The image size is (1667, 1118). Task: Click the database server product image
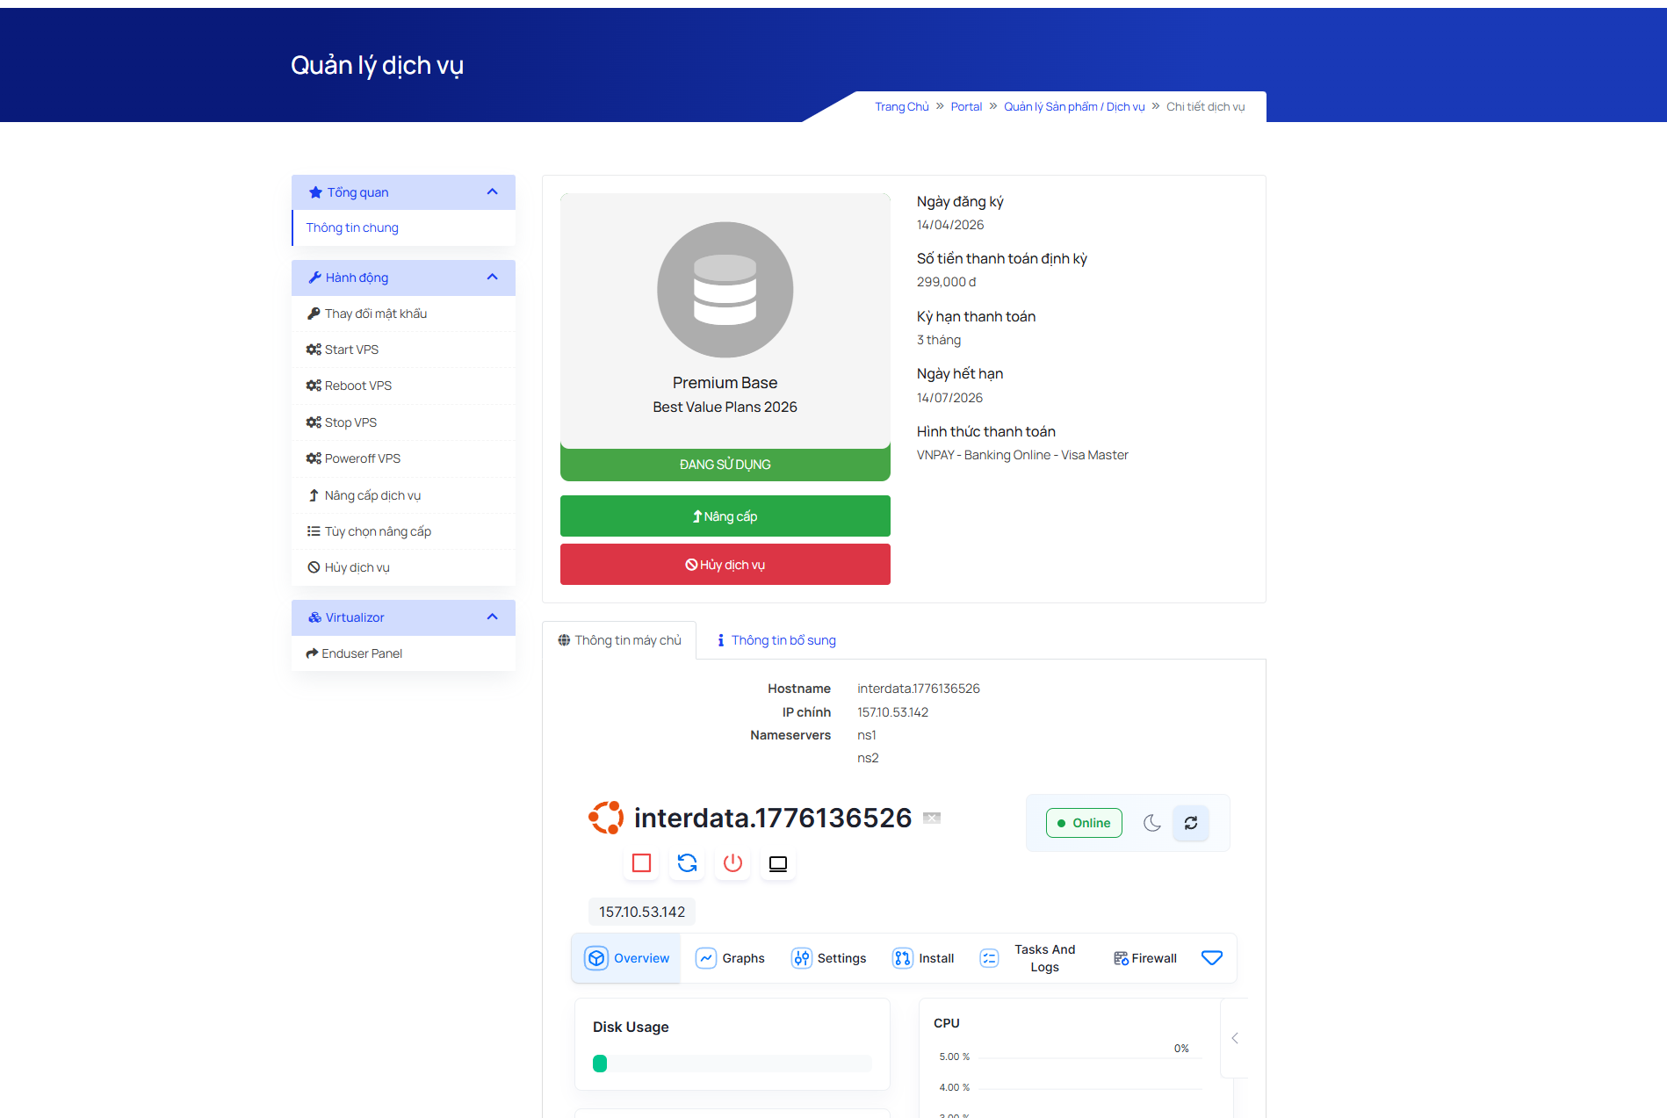[725, 290]
